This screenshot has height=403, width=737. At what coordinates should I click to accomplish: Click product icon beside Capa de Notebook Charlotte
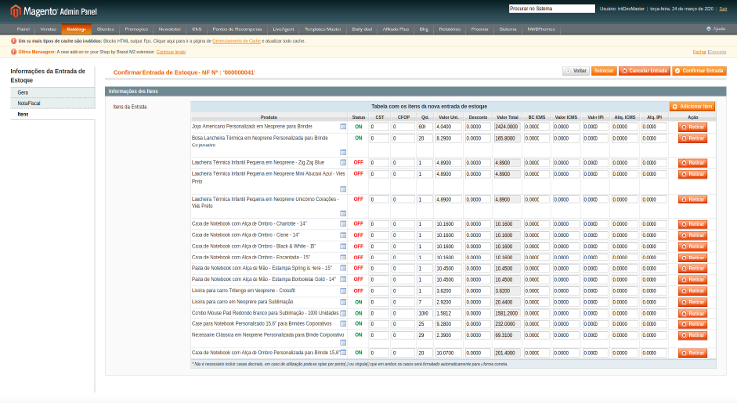(343, 224)
